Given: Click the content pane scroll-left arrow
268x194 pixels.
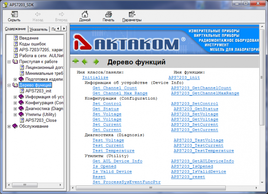Looking at the screenshot, I should click(x=73, y=188).
